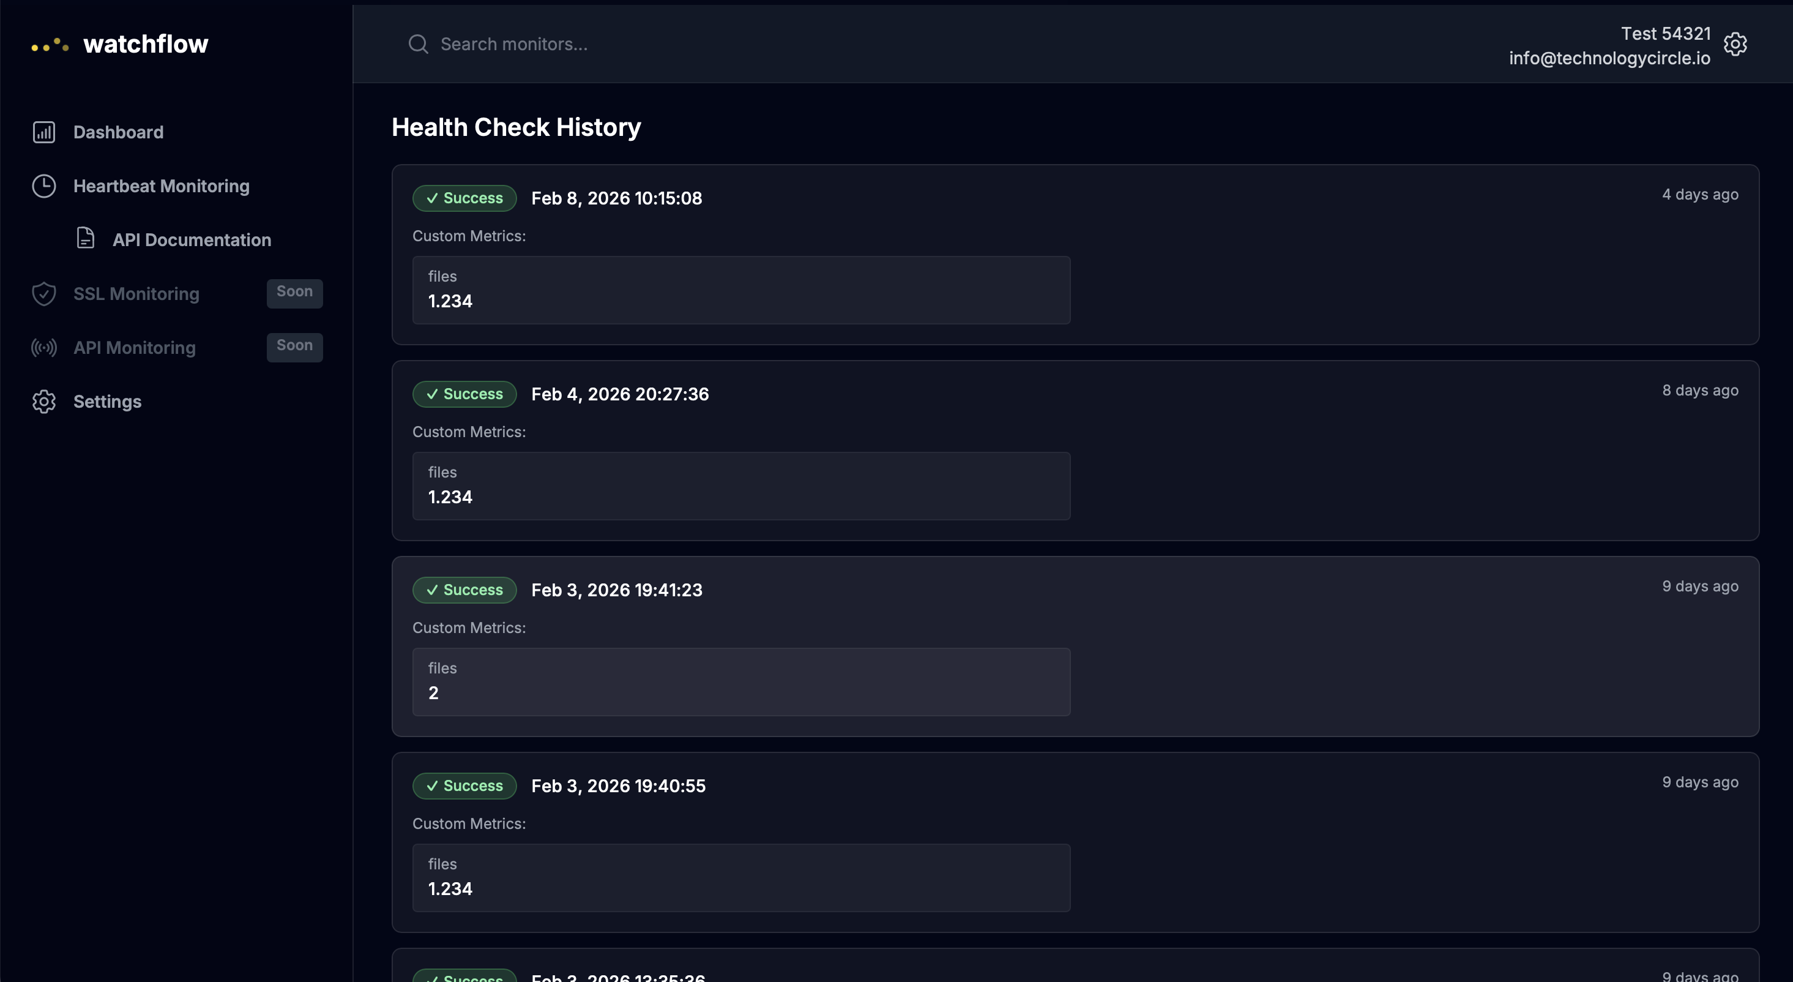Click the settings gear next to the account email
1793x982 pixels.
click(1736, 44)
